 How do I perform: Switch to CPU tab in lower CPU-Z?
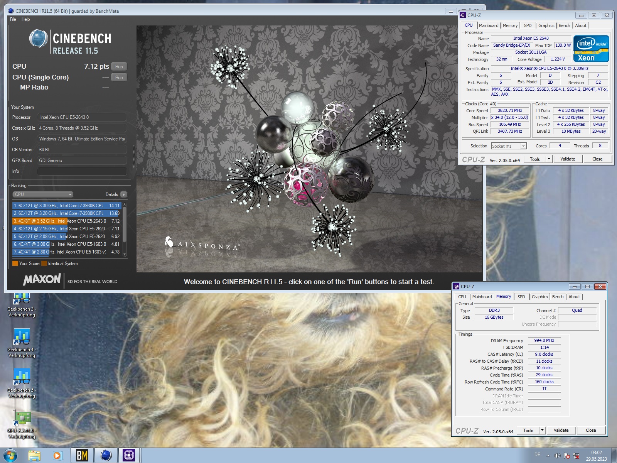[x=462, y=297]
